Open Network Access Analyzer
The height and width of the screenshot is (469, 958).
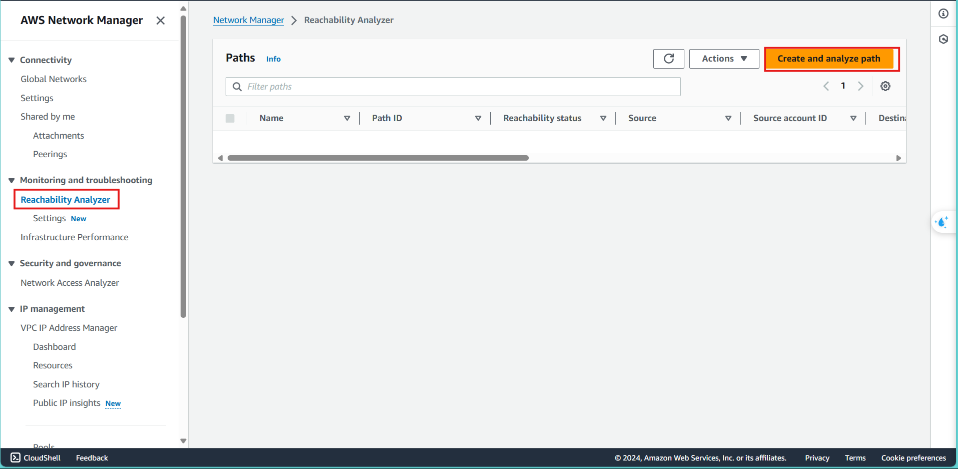70,283
